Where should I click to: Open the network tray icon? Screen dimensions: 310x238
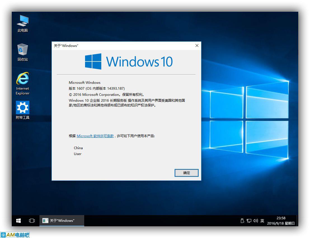click(x=249, y=221)
